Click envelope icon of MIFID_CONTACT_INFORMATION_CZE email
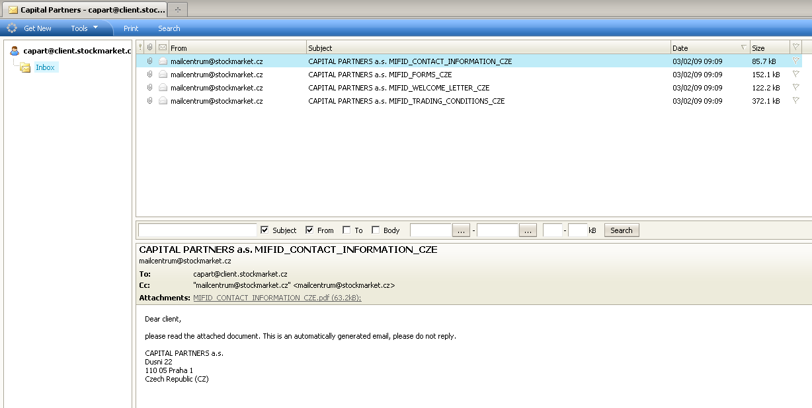Screen dimensions: 812x408 163,61
